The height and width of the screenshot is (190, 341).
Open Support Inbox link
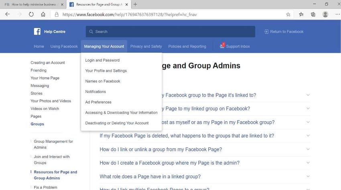pos(238,46)
